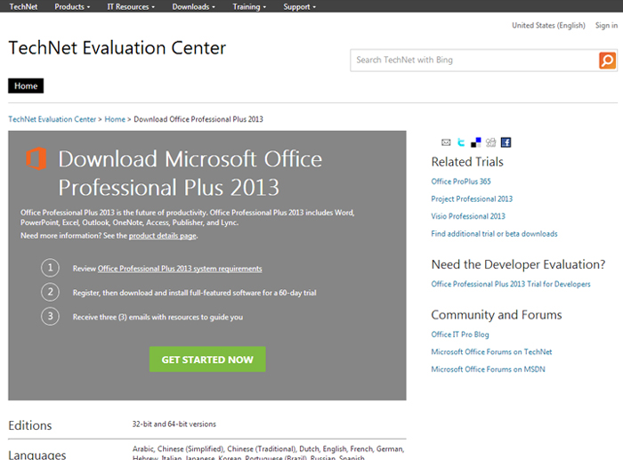Click the TechNet Evaluation Center page title
Screen dimensions: 623x460
pos(117,48)
